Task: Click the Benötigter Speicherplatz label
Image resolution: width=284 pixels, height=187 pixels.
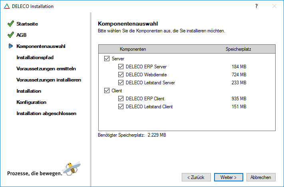Action: (x=121, y=135)
